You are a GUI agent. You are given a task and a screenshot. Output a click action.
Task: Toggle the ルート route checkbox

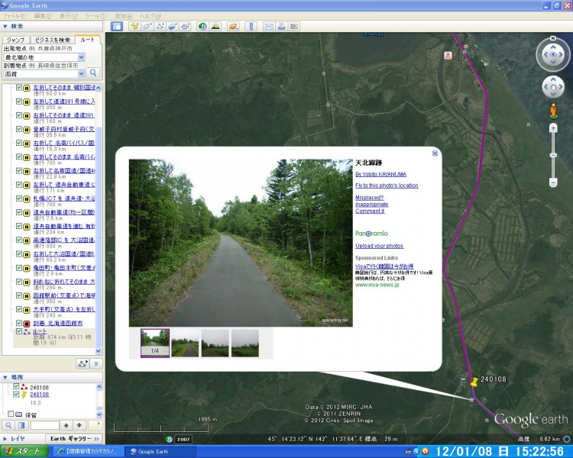click(x=18, y=332)
